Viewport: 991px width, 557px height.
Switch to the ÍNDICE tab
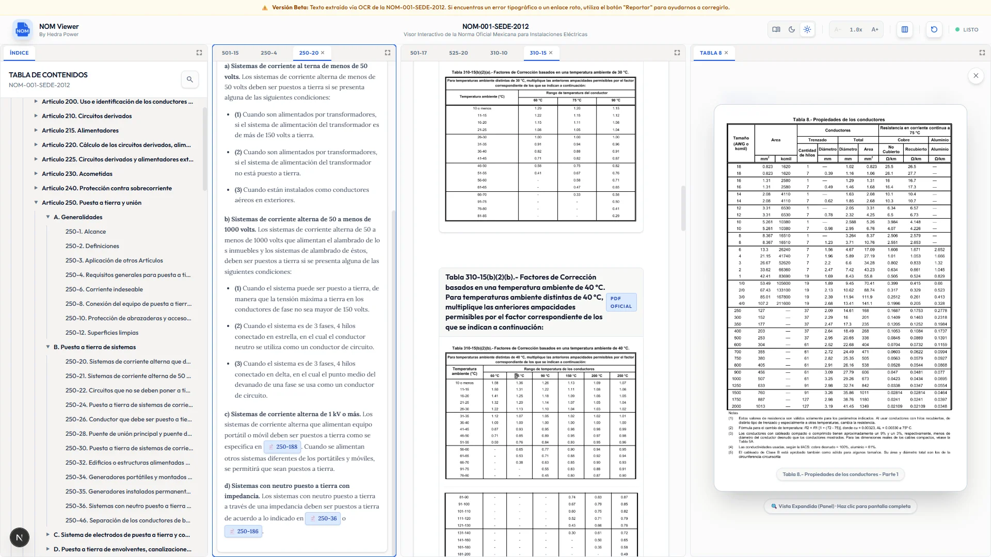tap(19, 53)
